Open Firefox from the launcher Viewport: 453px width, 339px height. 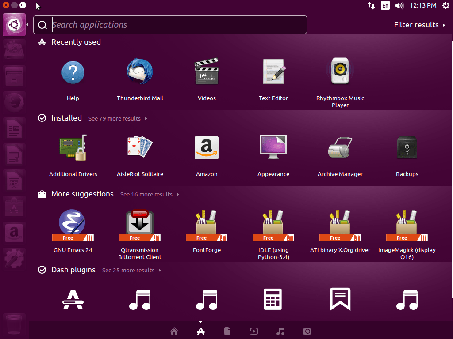14,102
